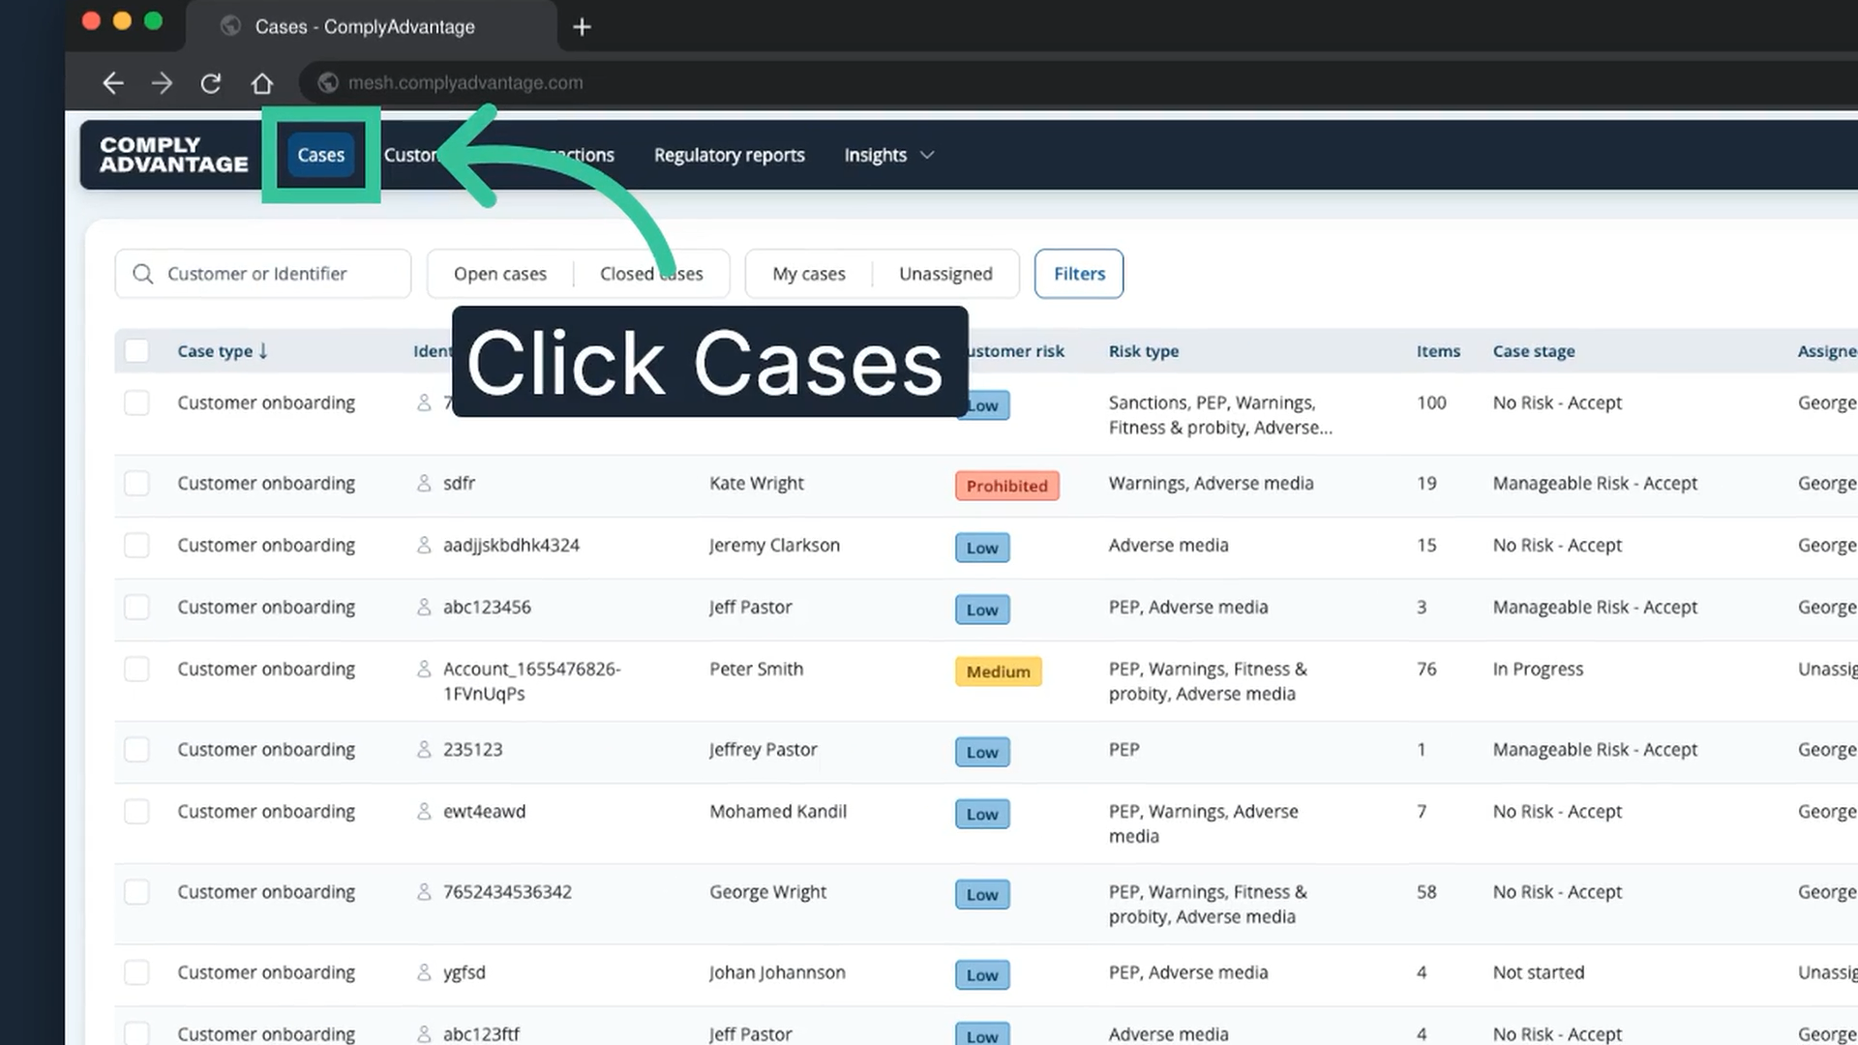1858x1045 pixels.
Task: Show only My cases
Action: (809, 274)
